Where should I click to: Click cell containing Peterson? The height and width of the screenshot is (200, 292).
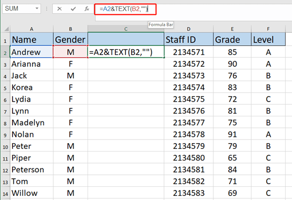32,169
